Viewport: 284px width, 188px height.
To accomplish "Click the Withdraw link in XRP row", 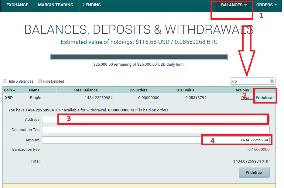I will pyautogui.click(x=264, y=98).
